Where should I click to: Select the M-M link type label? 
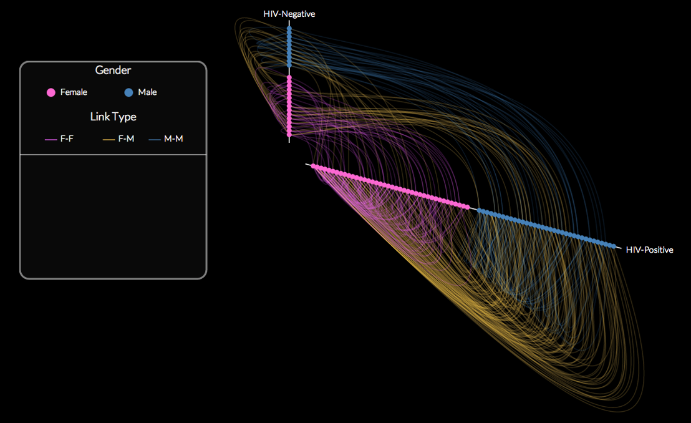pyautogui.click(x=173, y=139)
